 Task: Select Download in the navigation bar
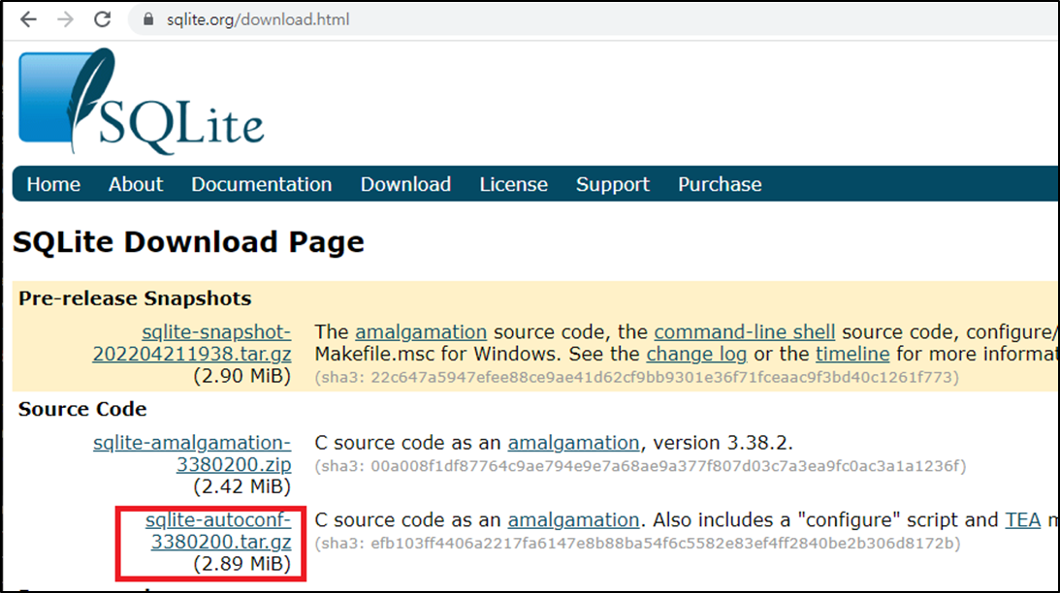coord(405,184)
